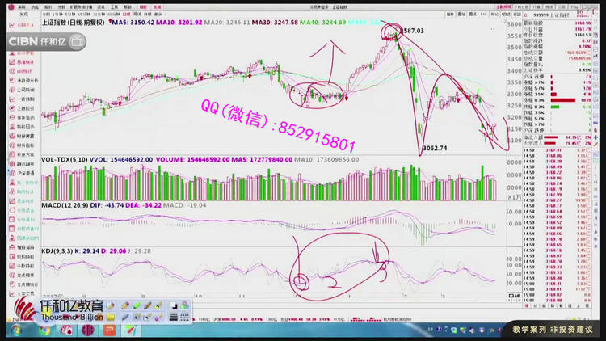The image size is (606, 341).
Task: Click the 3062.74 low price marker
Action: 436,149
